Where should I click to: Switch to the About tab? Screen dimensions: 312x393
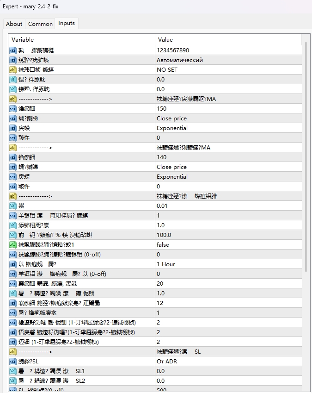[x=14, y=24]
